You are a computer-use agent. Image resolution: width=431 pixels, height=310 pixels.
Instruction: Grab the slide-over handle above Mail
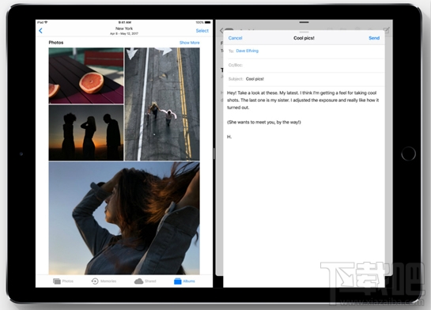304,22
